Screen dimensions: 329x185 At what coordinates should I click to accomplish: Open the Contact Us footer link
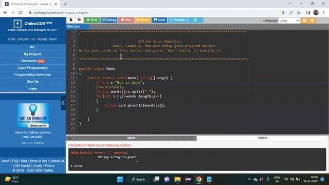(57, 161)
